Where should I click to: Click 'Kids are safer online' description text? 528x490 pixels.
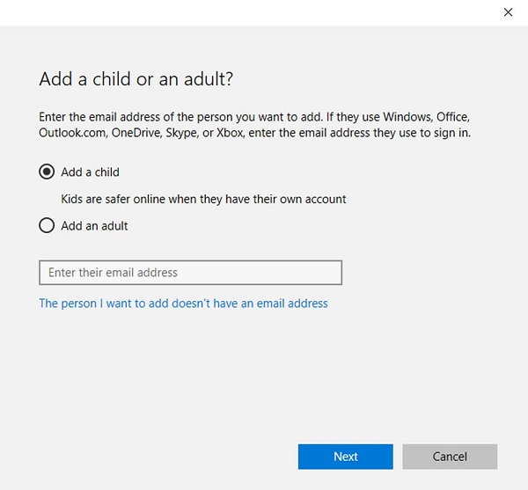(x=203, y=199)
